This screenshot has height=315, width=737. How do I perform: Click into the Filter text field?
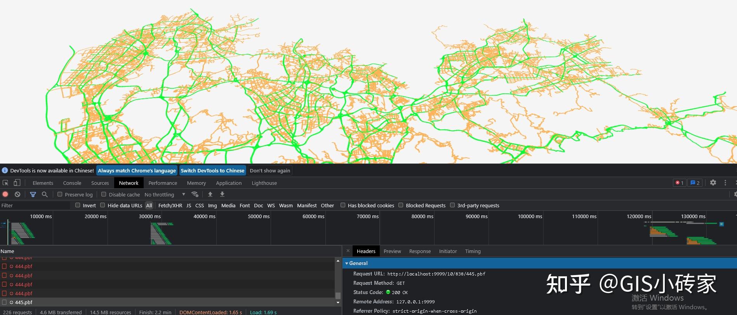(x=35, y=205)
